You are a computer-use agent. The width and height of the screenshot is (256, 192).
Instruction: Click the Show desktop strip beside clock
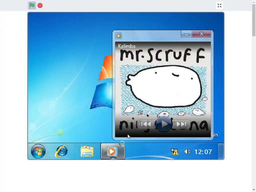[x=221, y=151]
